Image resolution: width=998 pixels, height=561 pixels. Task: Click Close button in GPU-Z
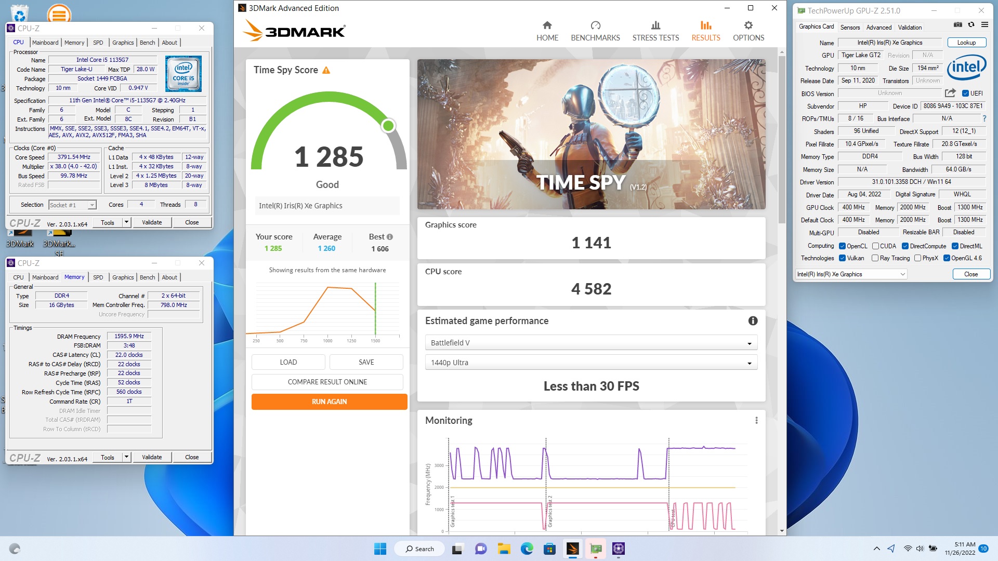(971, 274)
